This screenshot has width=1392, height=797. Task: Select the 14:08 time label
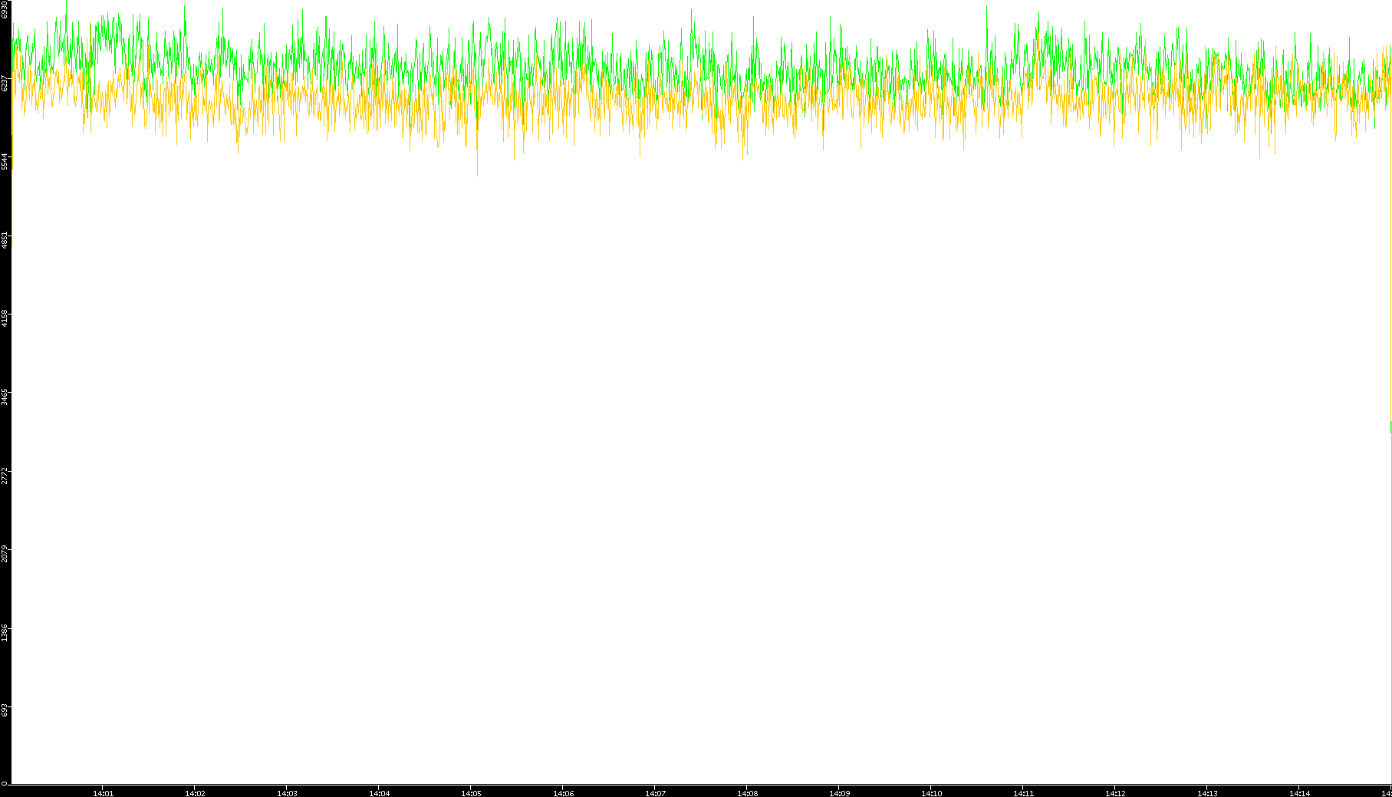coord(747,793)
